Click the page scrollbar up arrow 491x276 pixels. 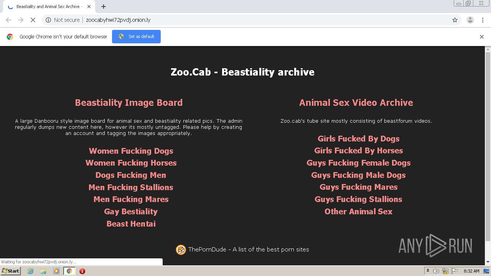(x=488, y=49)
